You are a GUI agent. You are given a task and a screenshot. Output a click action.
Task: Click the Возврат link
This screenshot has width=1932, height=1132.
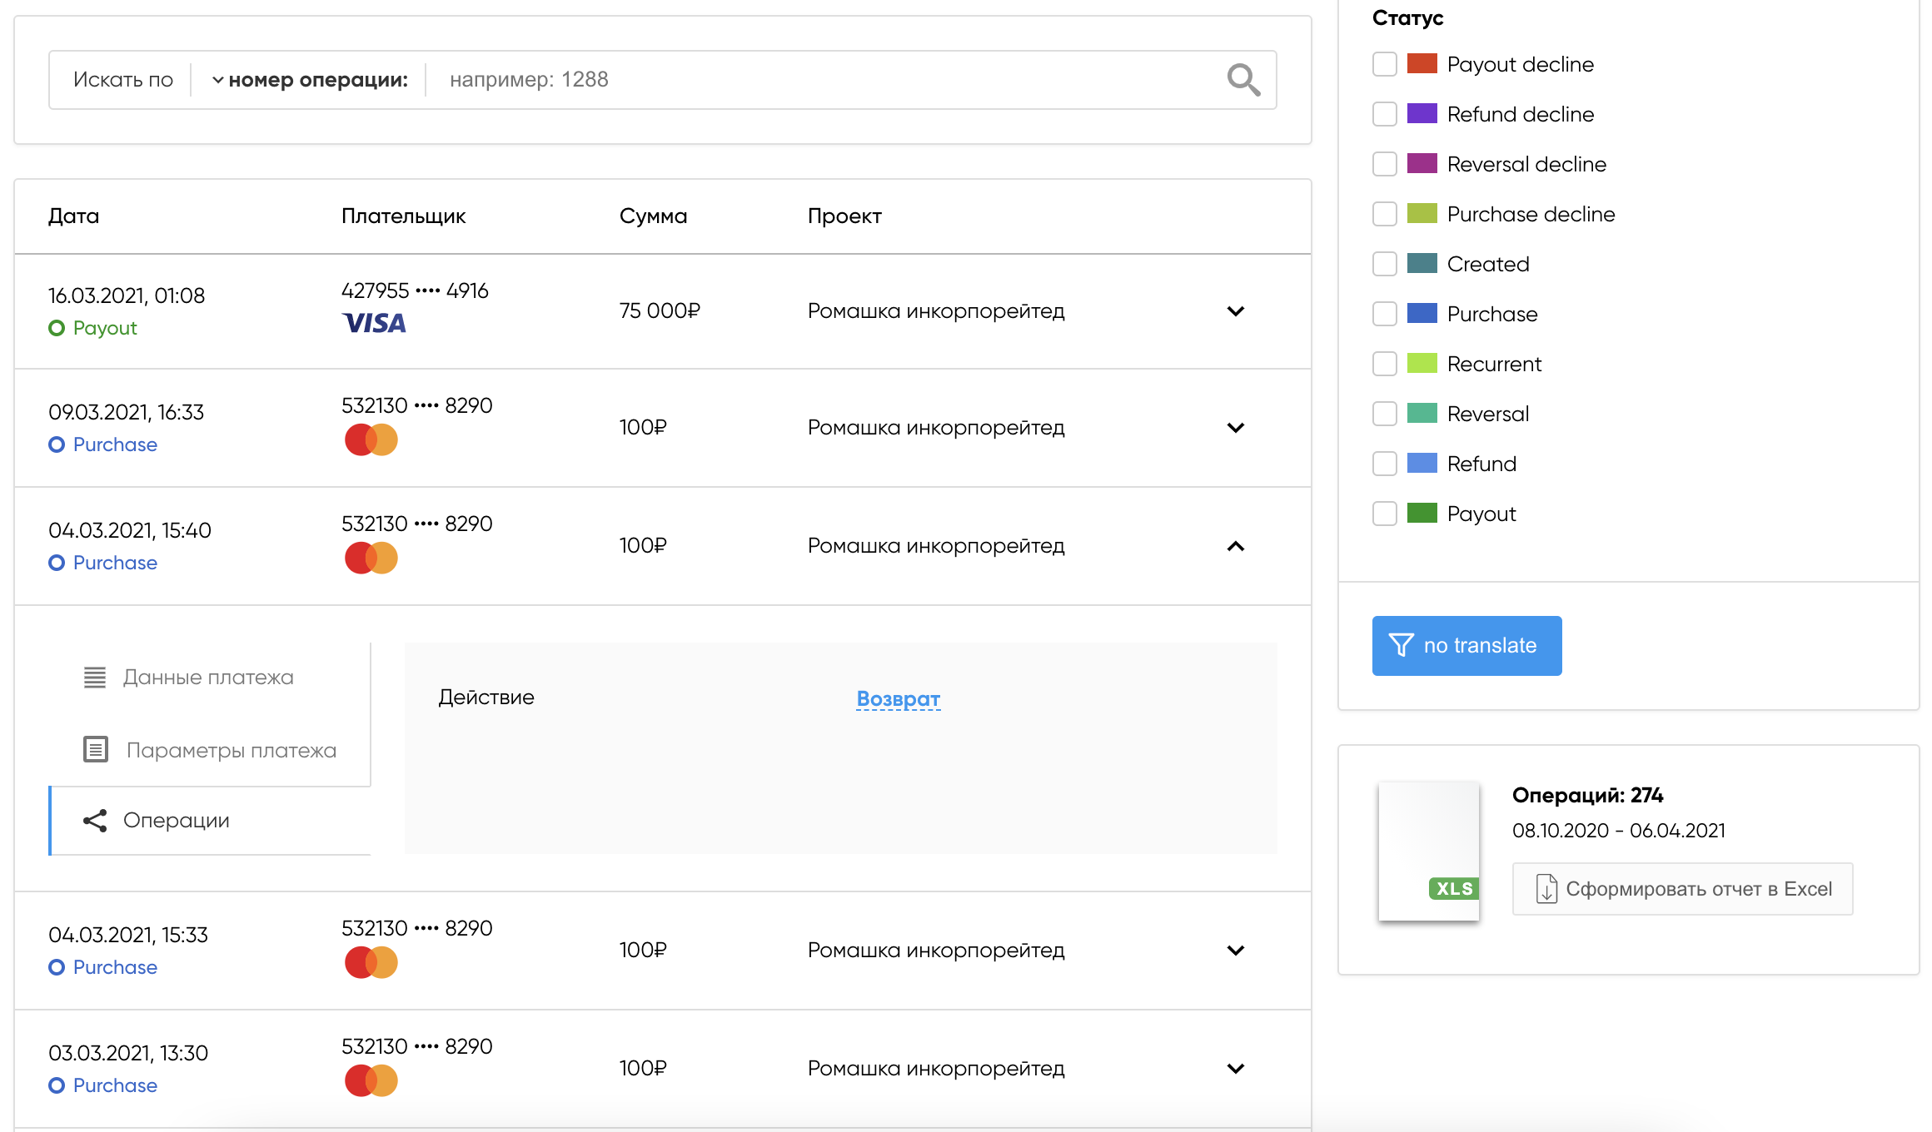(898, 698)
